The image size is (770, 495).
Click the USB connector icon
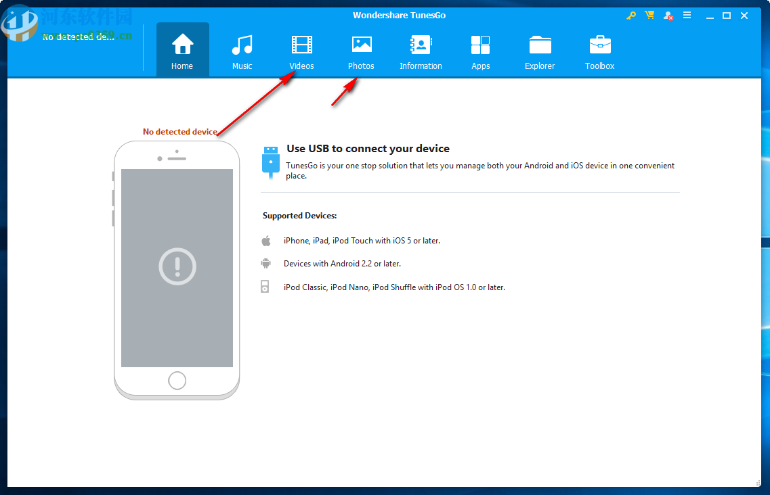point(271,163)
